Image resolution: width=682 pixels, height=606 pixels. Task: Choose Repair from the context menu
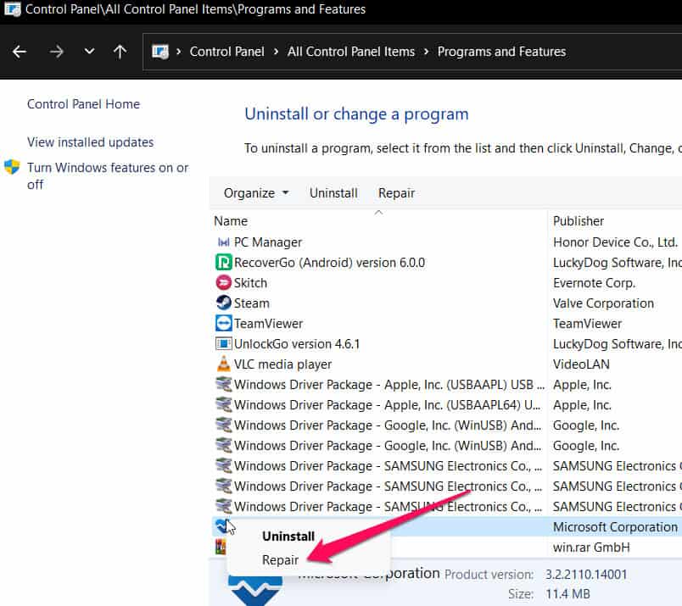tap(280, 560)
